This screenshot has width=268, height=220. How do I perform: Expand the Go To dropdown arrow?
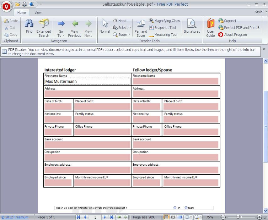[63, 36]
